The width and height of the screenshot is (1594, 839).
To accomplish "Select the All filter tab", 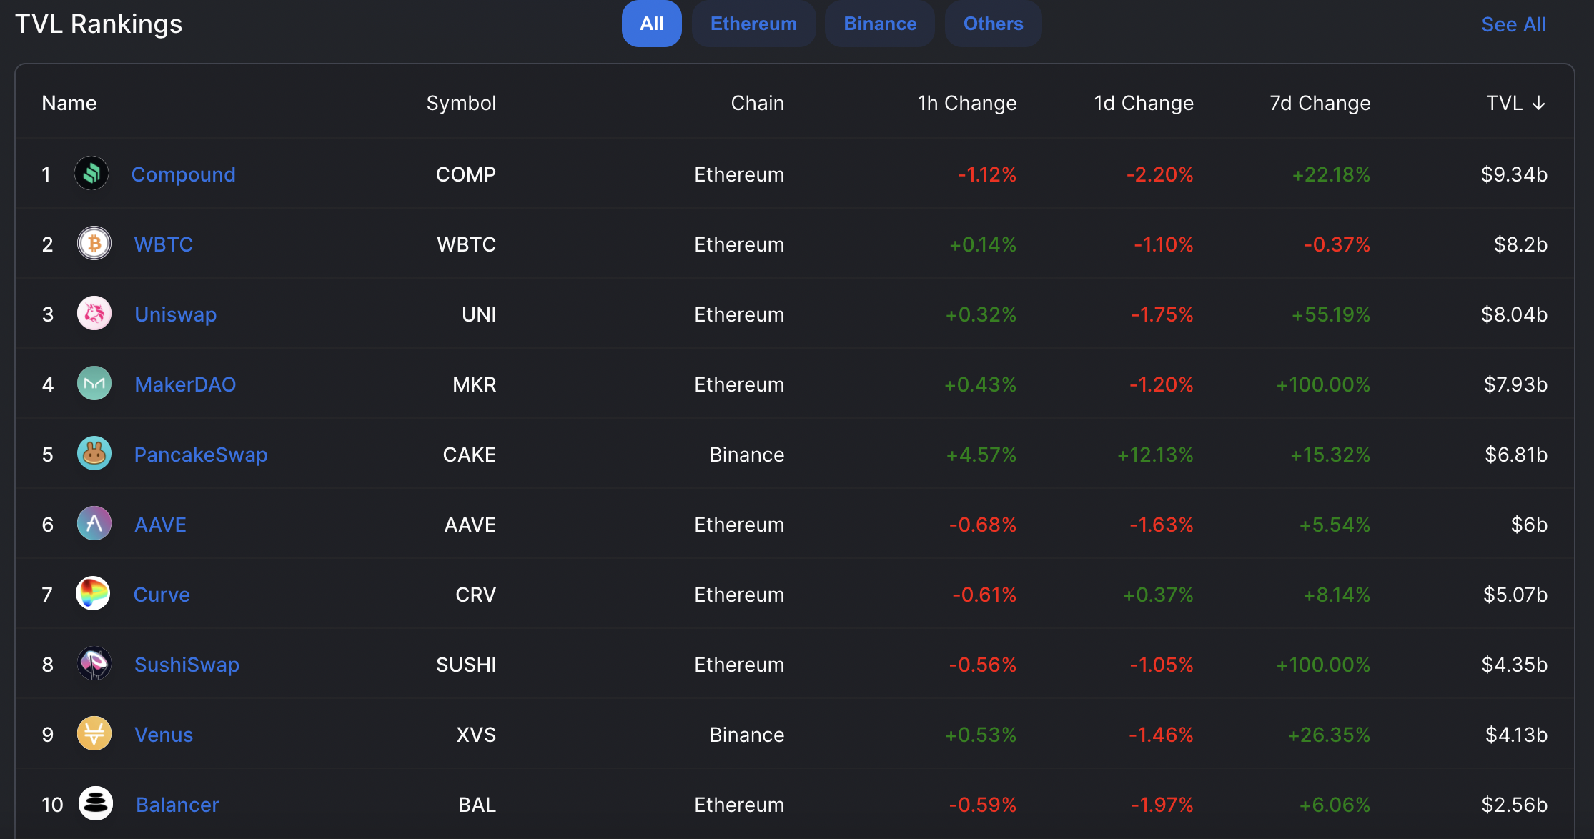I will pyautogui.click(x=651, y=24).
